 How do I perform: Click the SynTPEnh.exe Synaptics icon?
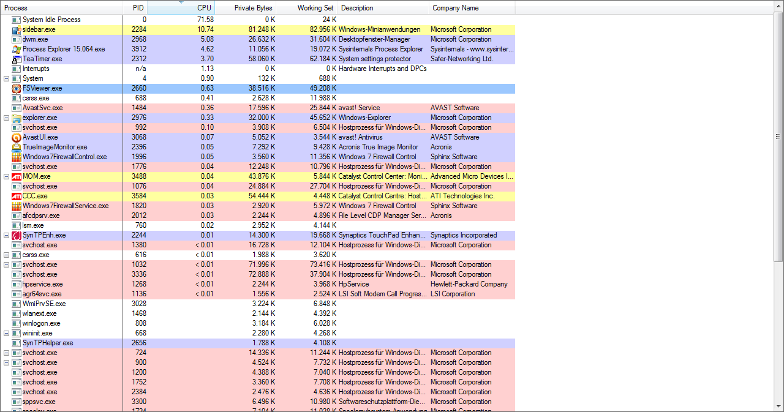pos(17,235)
